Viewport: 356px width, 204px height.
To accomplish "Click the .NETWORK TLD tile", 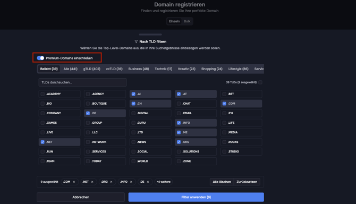I will pos(105,142).
